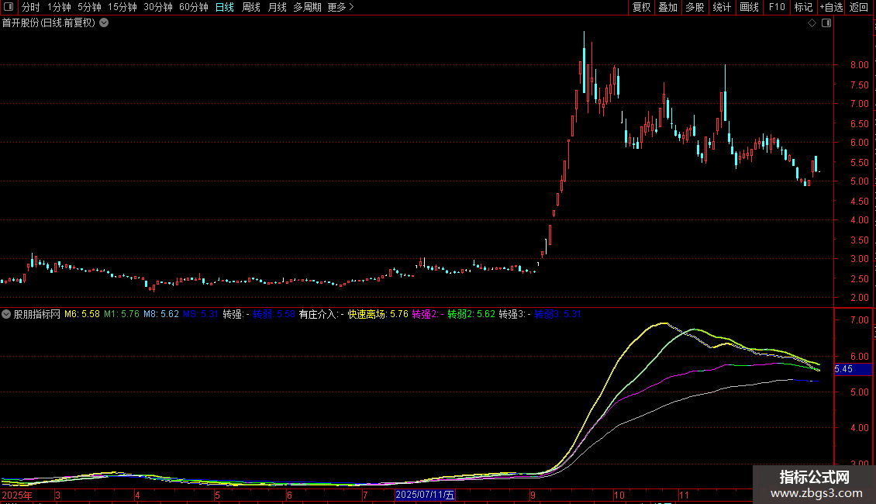Click the 标记 mark button
The height and width of the screenshot is (504, 876).
click(x=803, y=7)
